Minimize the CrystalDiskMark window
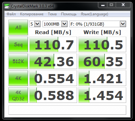Image resolution: width=135 pixels, height=121 pixels. [103, 5]
